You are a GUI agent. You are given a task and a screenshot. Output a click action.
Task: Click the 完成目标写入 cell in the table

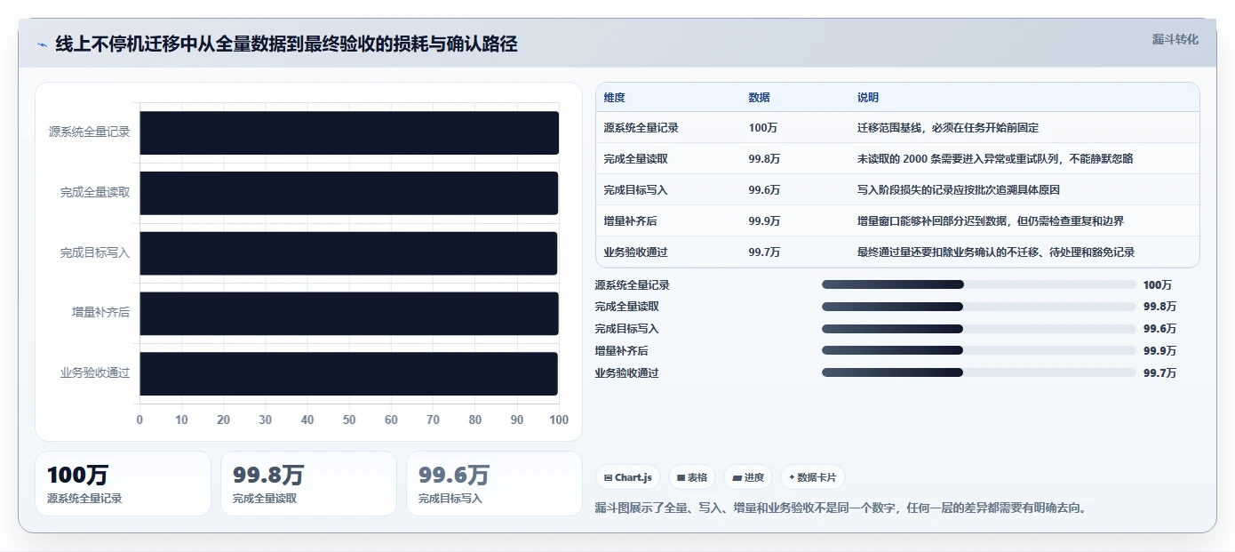pos(635,190)
